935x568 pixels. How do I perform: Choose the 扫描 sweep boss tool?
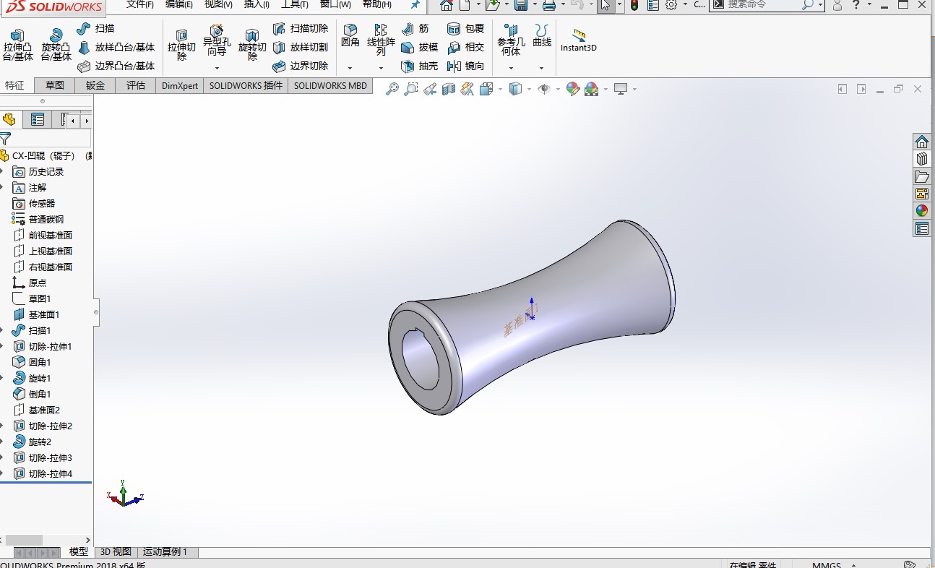click(95, 28)
